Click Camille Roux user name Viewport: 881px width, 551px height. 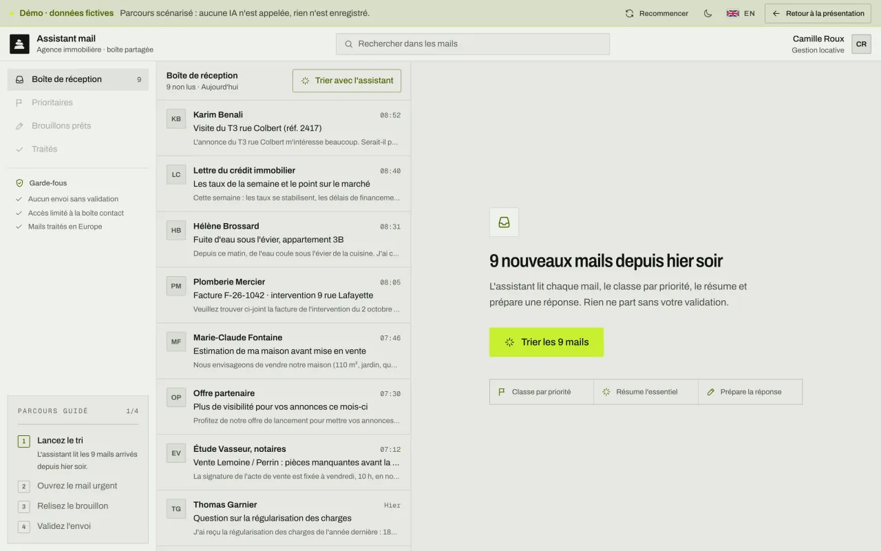tap(818, 39)
